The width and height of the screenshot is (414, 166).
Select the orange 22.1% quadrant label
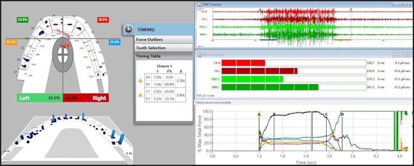pyautogui.click(x=11, y=42)
